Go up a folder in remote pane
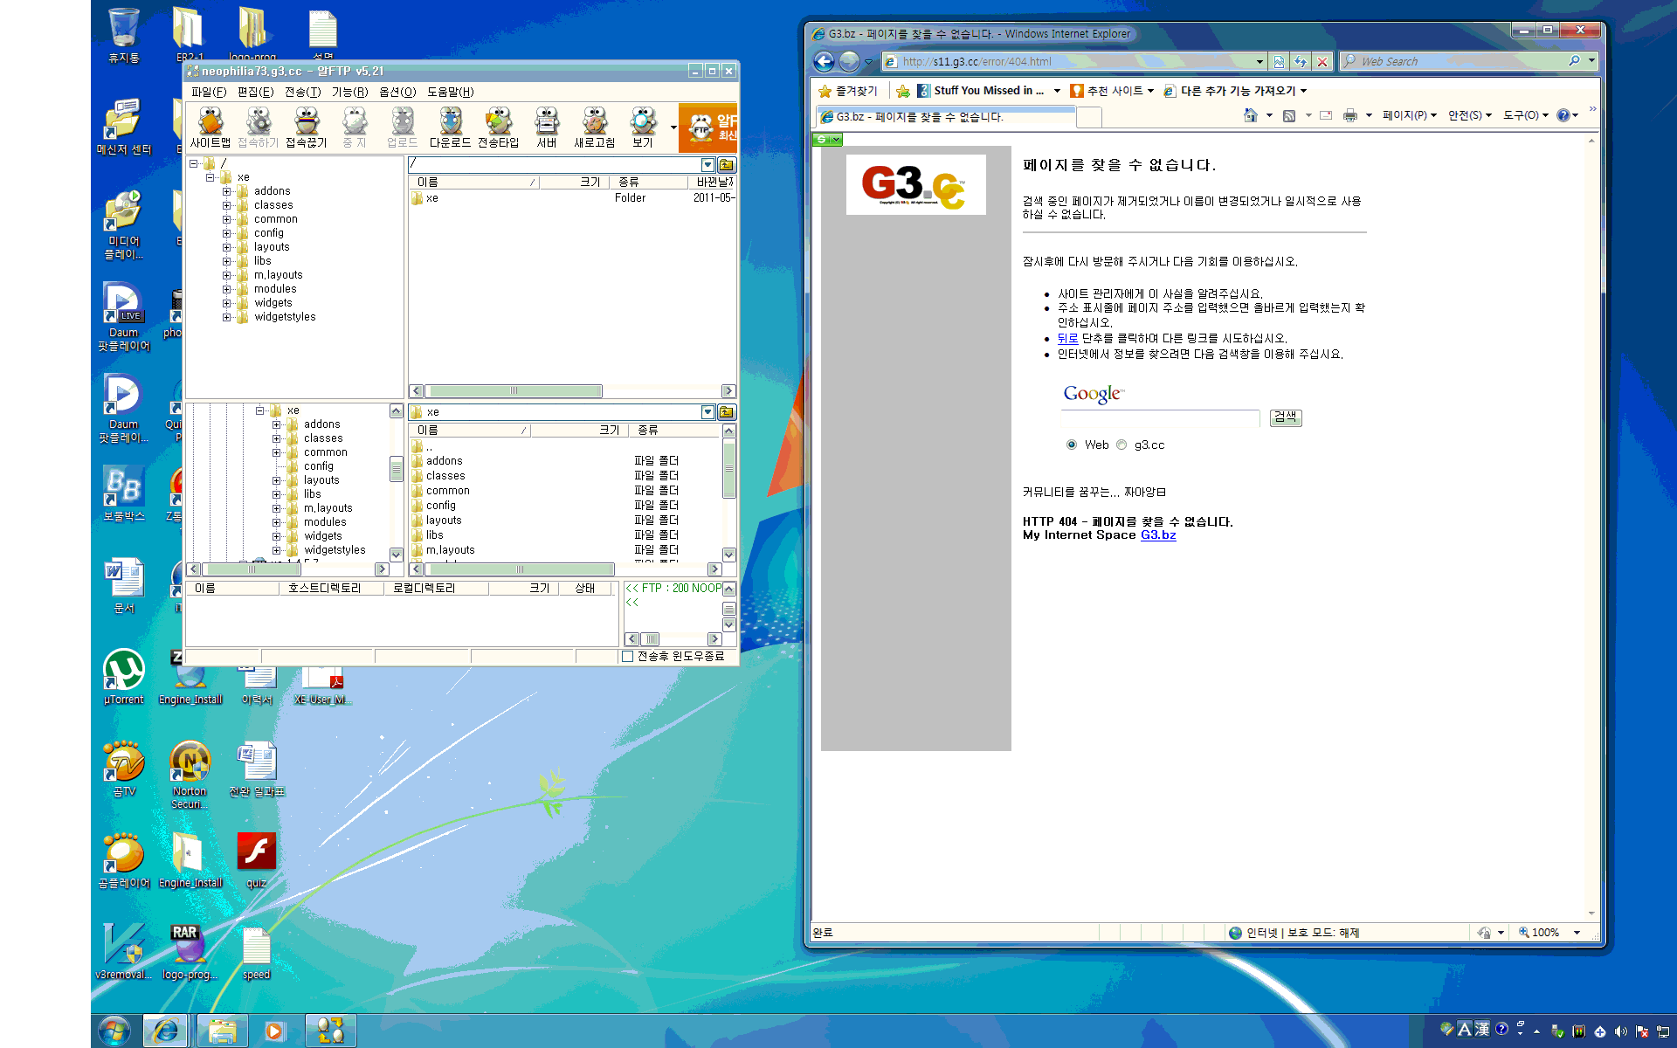Viewport: 1677px width, 1048px height. tap(727, 164)
